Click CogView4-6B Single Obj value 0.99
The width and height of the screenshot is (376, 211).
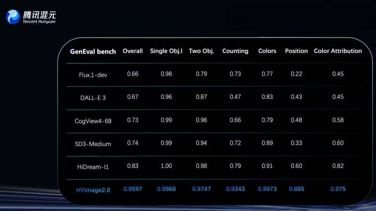coord(166,120)
